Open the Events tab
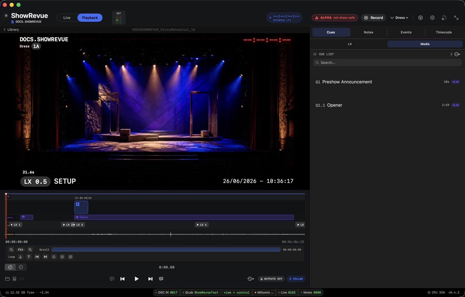This screenshot has width=465, height=297. (x=406, y=32)
